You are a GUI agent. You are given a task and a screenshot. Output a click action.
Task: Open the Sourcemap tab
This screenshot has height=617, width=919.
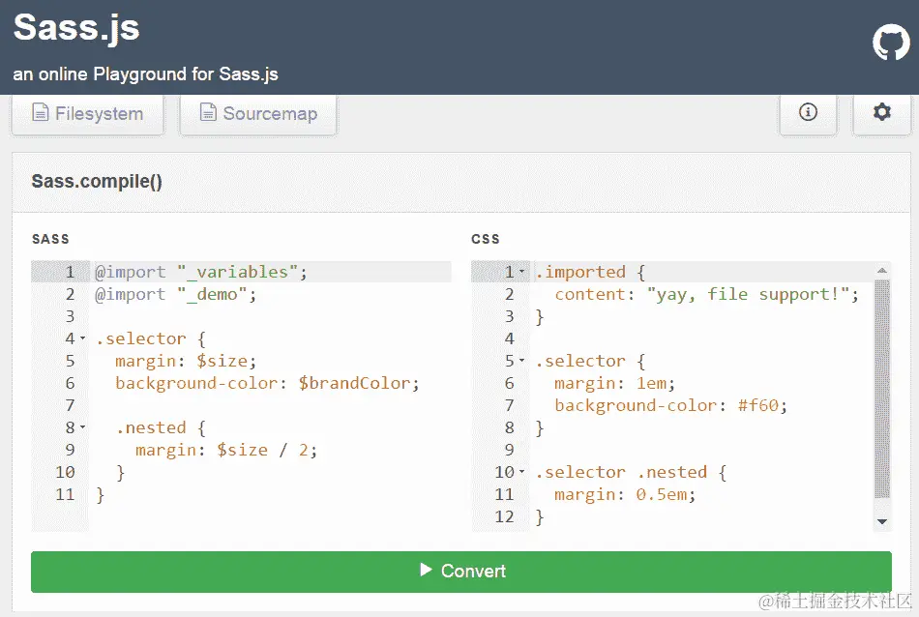pyautogui.click(x=258, y=114)
